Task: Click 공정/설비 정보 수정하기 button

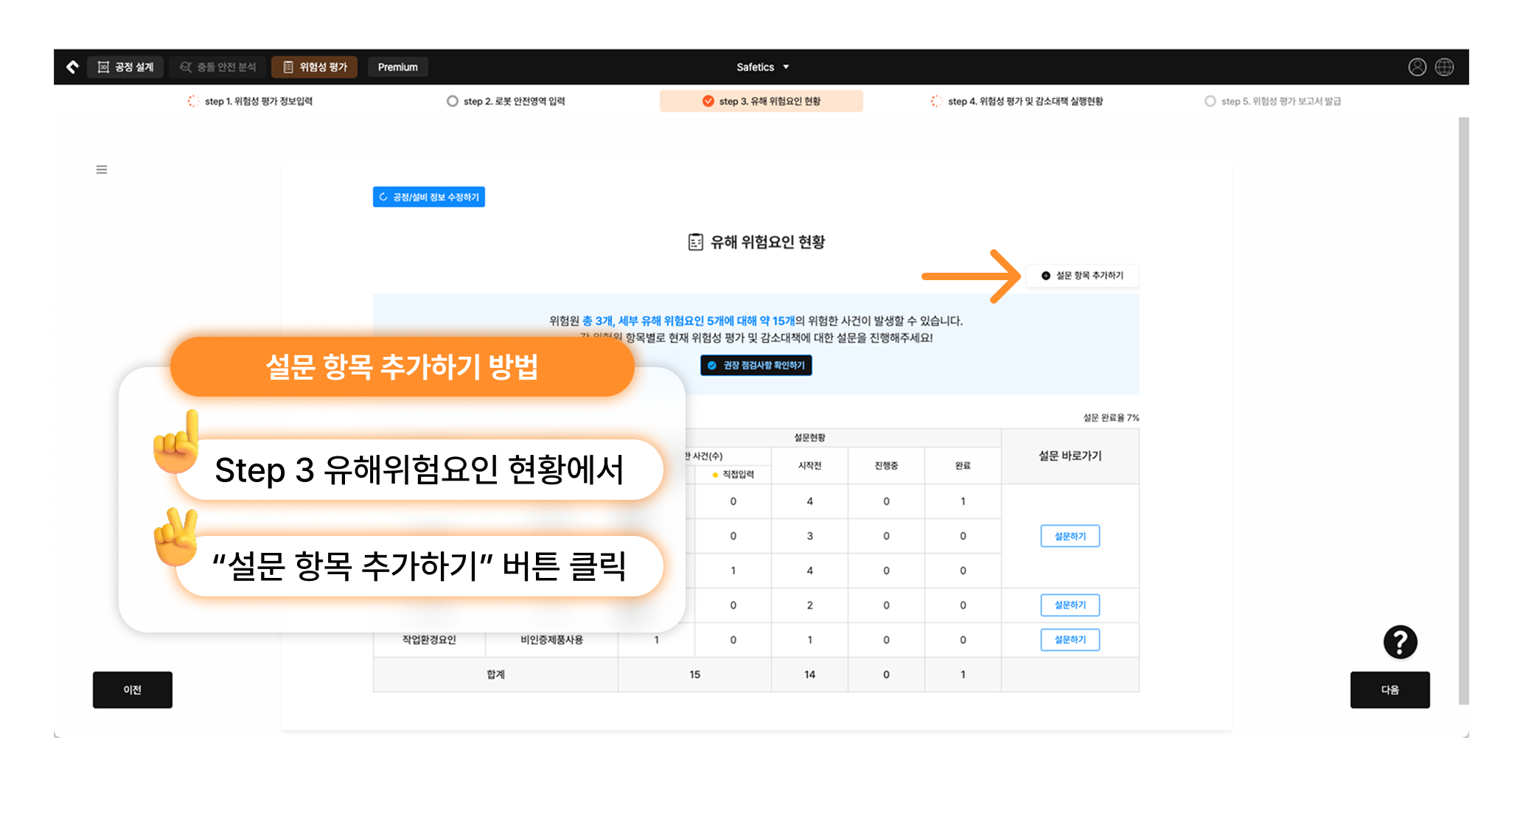Action: (x=429, y=197)
